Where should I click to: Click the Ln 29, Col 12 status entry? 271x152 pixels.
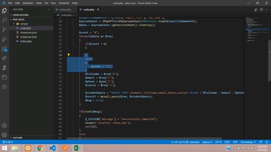tap(185, 142)
